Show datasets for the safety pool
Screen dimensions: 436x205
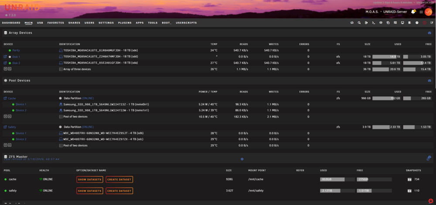(x=90, y=191)
